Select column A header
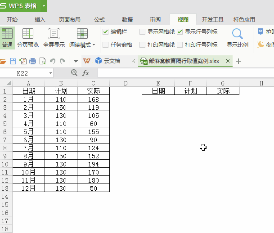The image size is (274, 233). pos(28,83)
